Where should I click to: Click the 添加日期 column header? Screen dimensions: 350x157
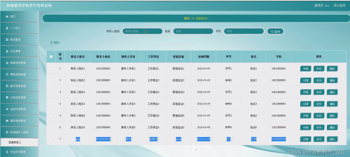click(203, 56)
